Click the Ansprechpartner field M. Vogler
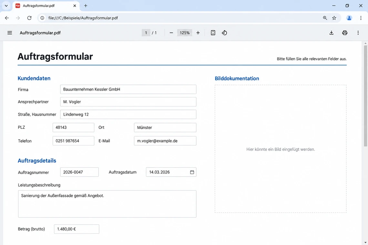This screenshot has width=368, height=245. click(128, 102)
